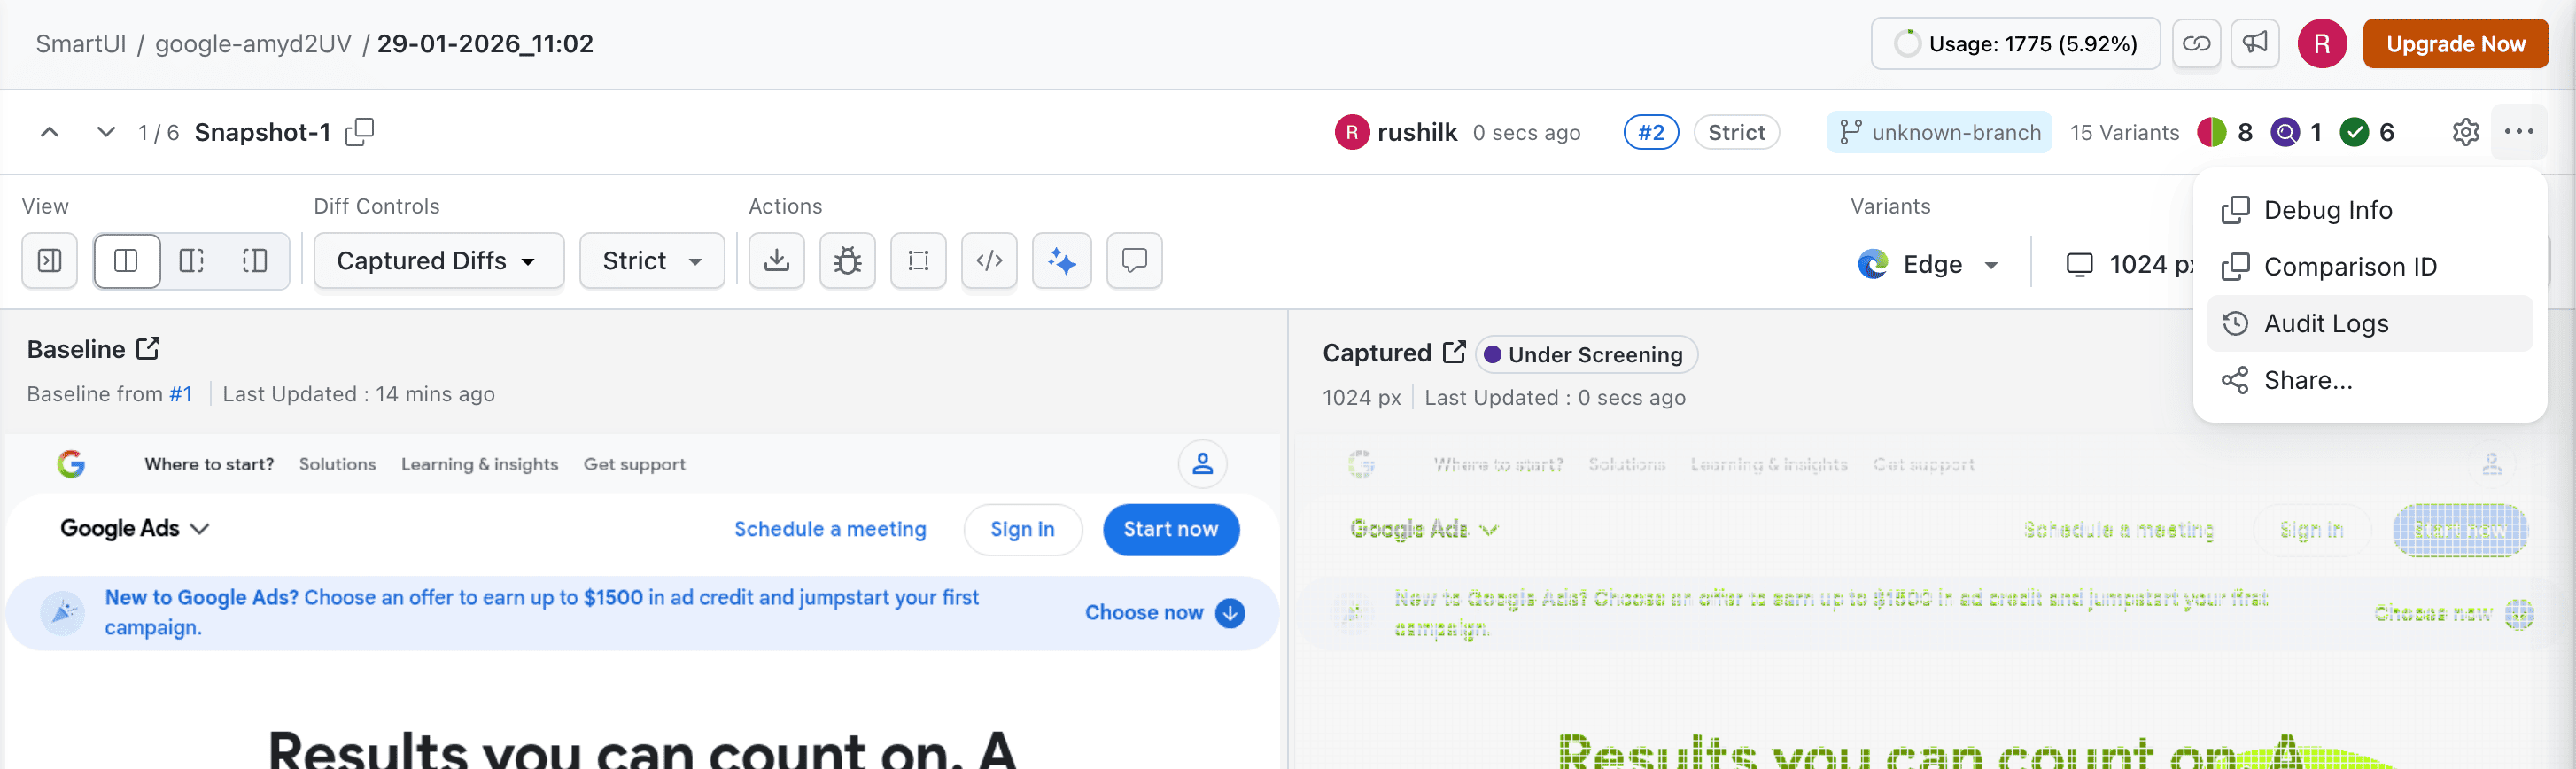Open the Baseline from #1 link
Screen dimensions: 2576x769
[180, 394]
